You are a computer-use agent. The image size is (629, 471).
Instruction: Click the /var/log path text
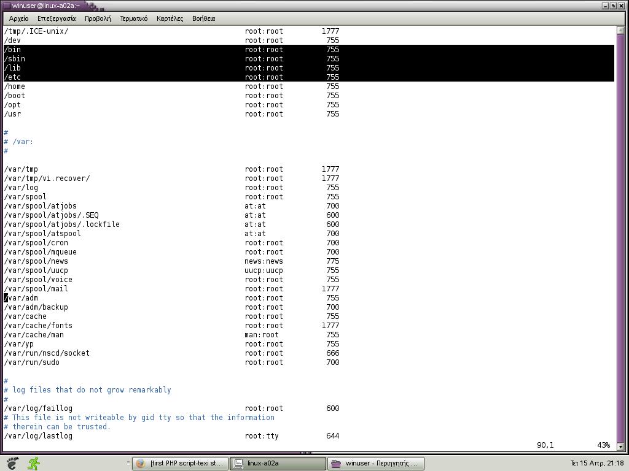pyautogui.click(x=21, y=188)
